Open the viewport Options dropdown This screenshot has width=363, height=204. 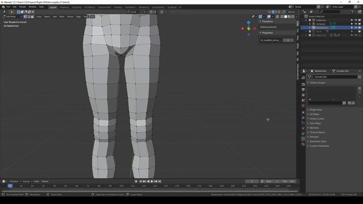pos(293,12)
